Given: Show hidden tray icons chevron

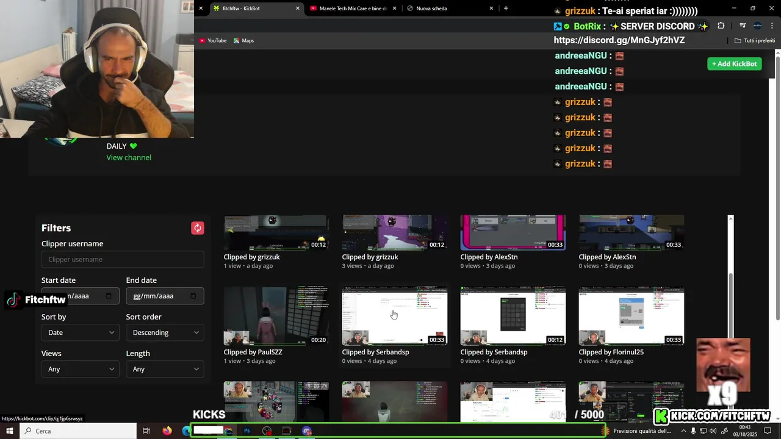Looking at the screenshot, I should point(683,431).
